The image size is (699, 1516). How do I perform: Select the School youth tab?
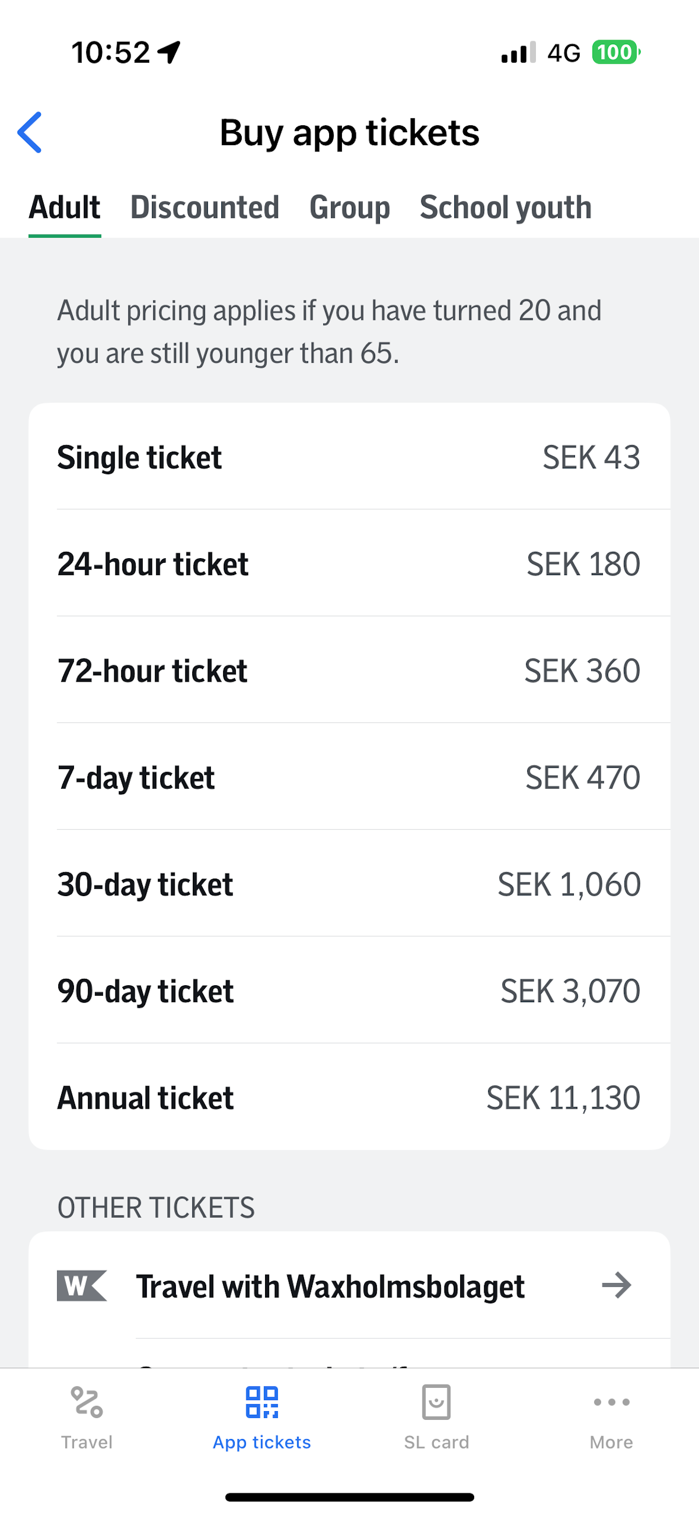[506, 208]
